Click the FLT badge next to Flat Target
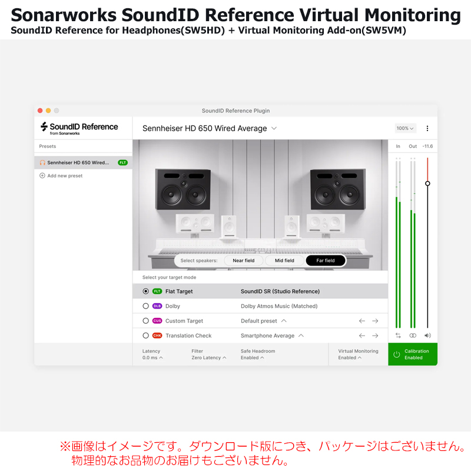 click(x=157, y=291)
